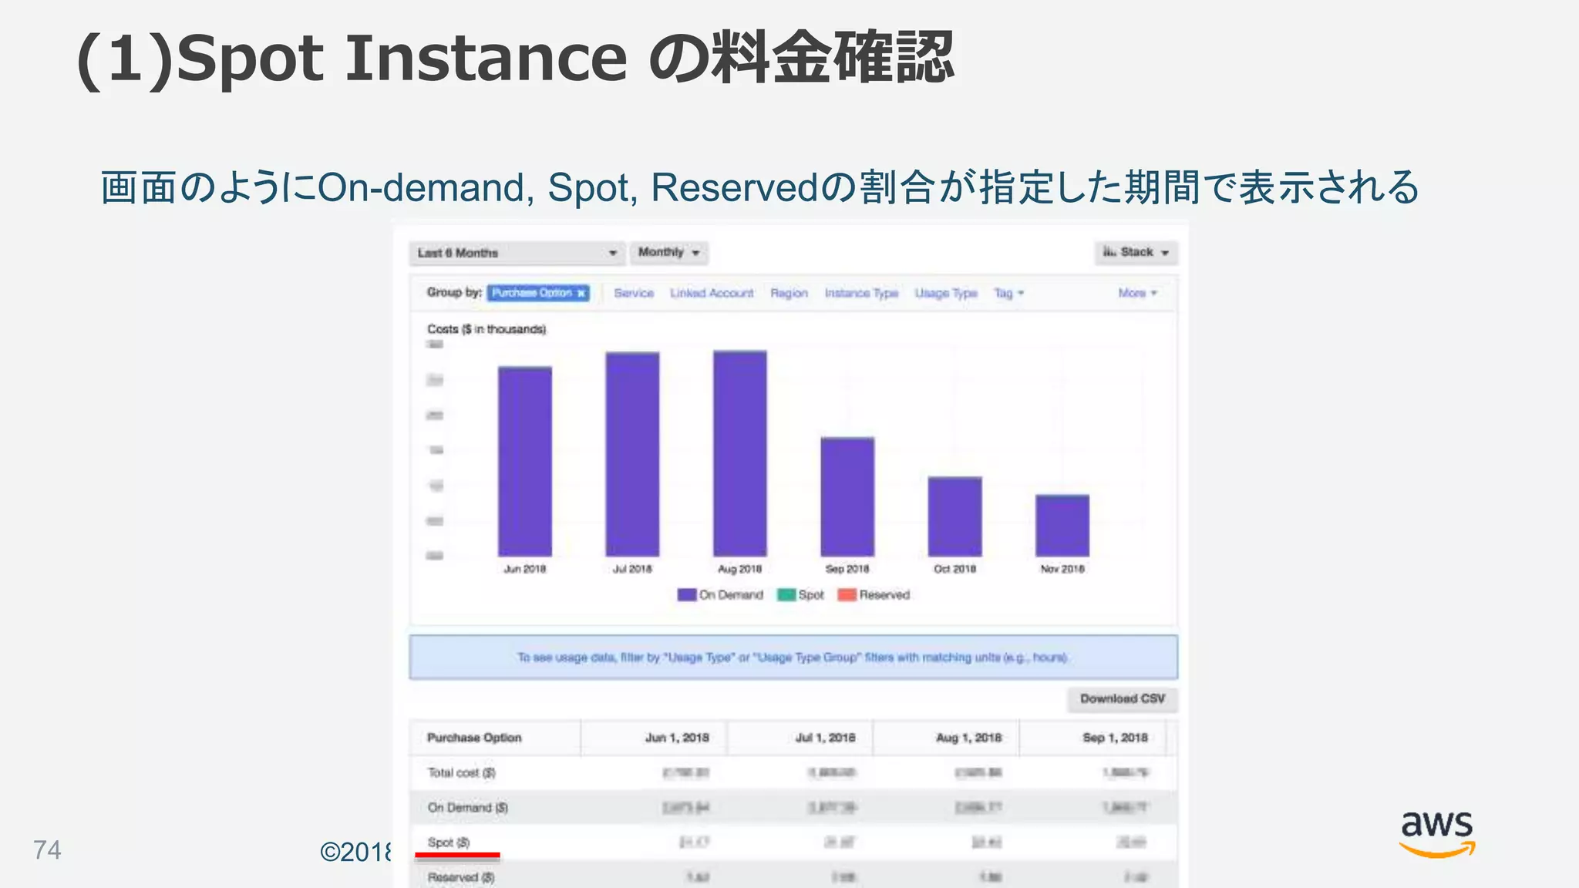Click the aws logo on the slide
The width and height of the screenshot is (1579, 888).
pyautogui.click(x=1437, y=835)
